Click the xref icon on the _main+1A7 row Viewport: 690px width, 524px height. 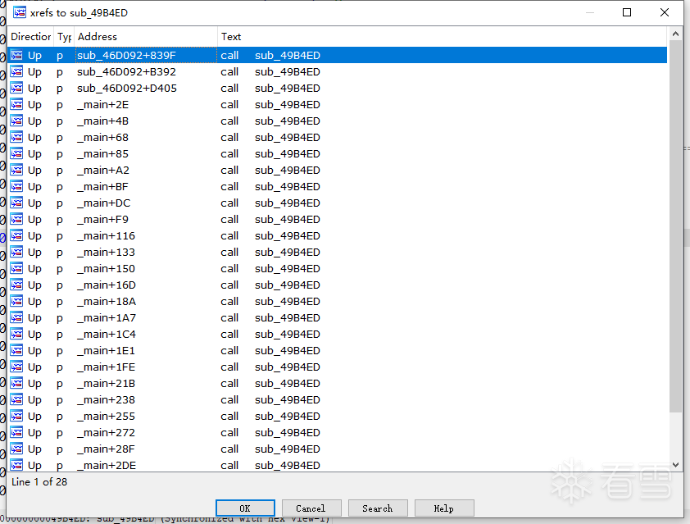(16, 317)
